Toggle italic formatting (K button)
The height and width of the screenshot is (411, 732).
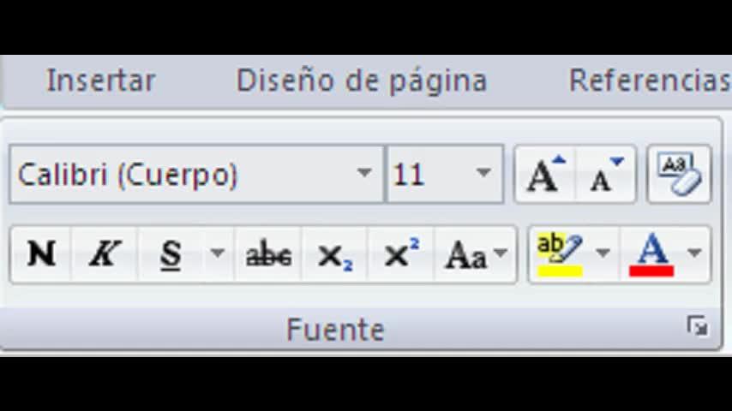[x=105, y=254]
